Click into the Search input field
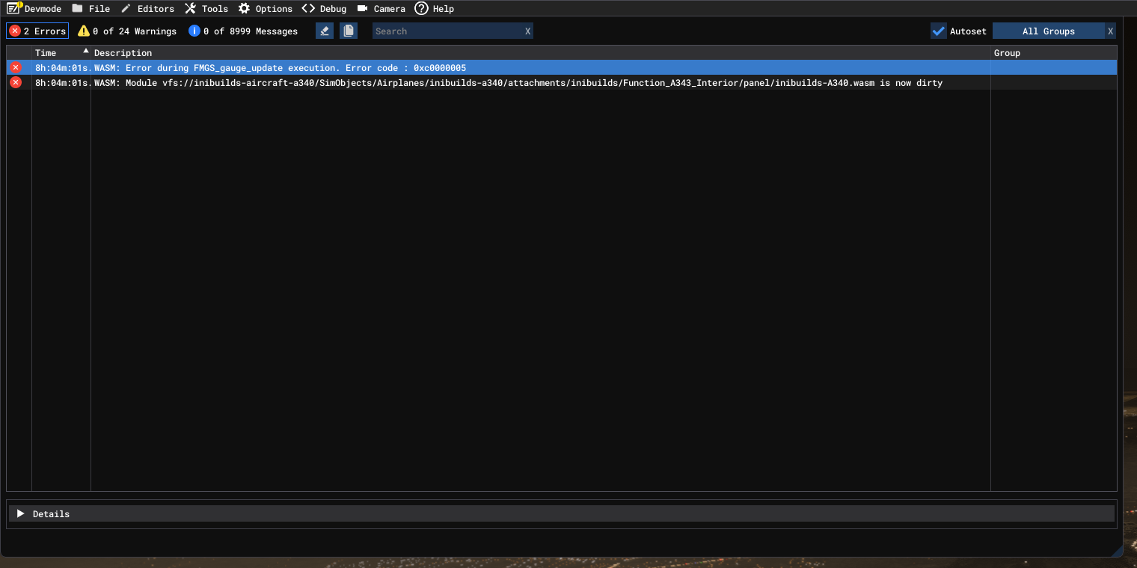This screenshot has height=568, width=1137. click(x=447, y=31)
